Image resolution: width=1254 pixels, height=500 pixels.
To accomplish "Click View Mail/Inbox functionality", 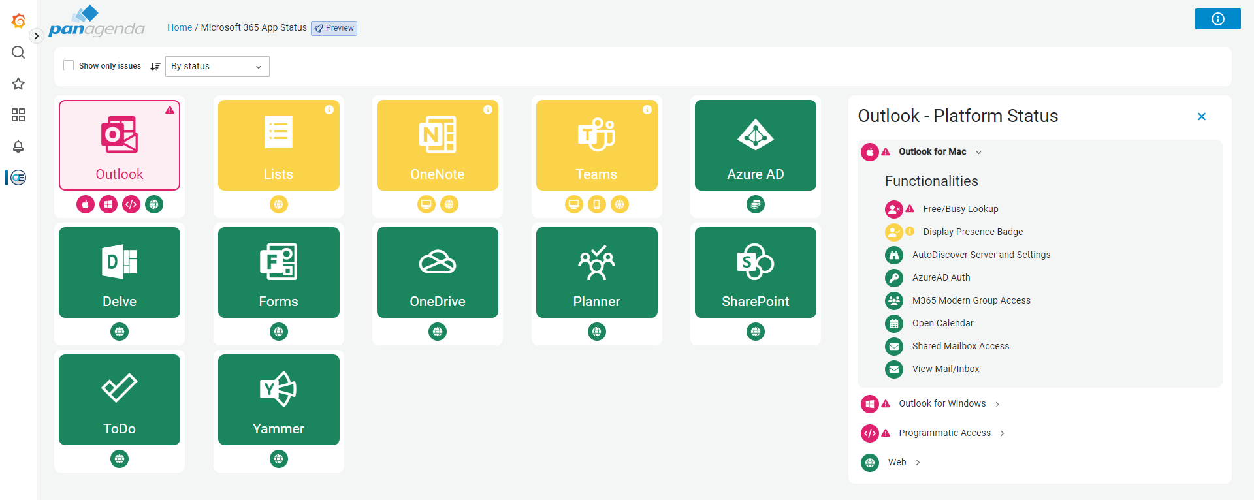I will click(x=946, y=369).
